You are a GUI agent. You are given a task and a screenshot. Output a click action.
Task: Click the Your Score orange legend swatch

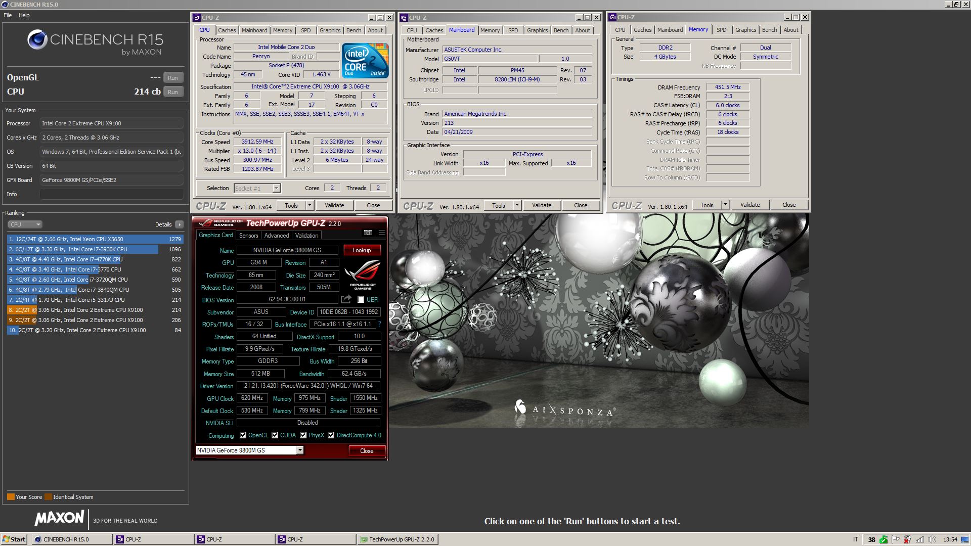click(x=11, y=497)
